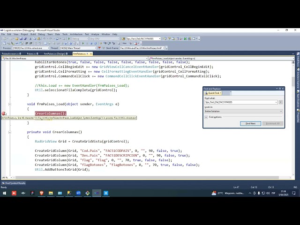This screenshot has height=225, width=300.
Task: Click the INS indicator in the status bar
Action: [295, 187]
